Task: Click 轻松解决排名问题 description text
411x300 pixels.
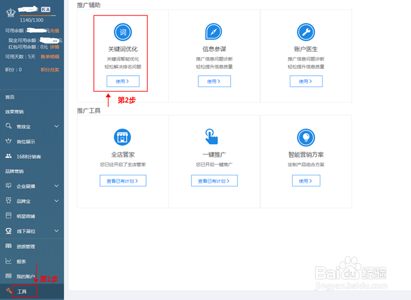Action: 123,66
